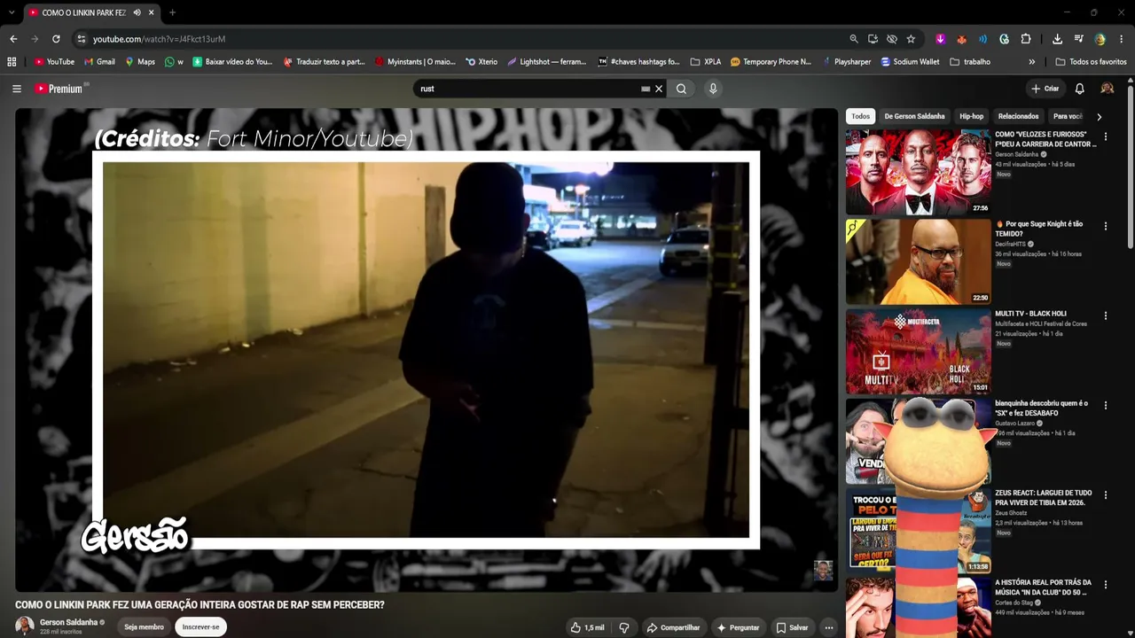1135x638 pixels.
Task: Open the MULTI TV Black Holi thumbnail
Action: tap(918, 351)
